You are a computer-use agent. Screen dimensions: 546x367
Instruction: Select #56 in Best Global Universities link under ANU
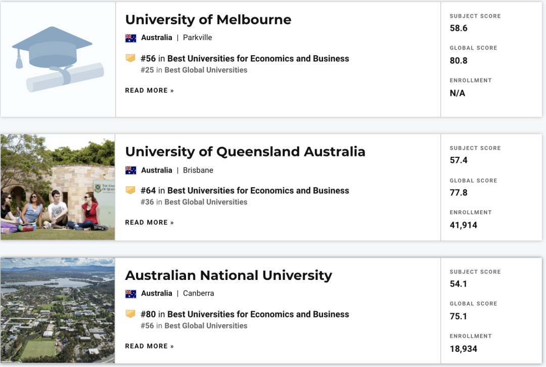[x=194, y=326]
